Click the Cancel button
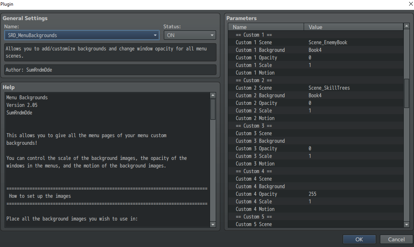The width and height of the screenshot is (414, 247). (x=396, y=239)
